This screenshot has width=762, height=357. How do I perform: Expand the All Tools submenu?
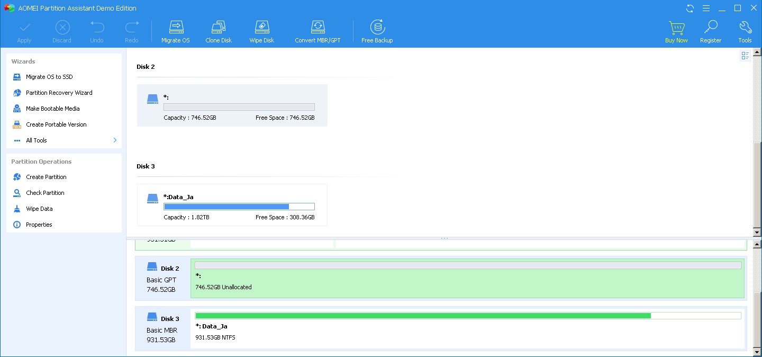tap(115, 140)
